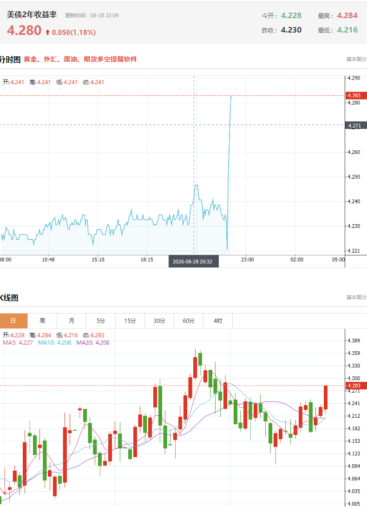Click the MA20 indicator label
Image resolution: width=367 pixels, height=507 pixels.
pos(93,343)
